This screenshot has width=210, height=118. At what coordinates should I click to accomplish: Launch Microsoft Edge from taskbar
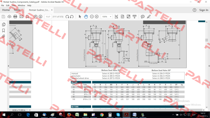click(28, 115)
